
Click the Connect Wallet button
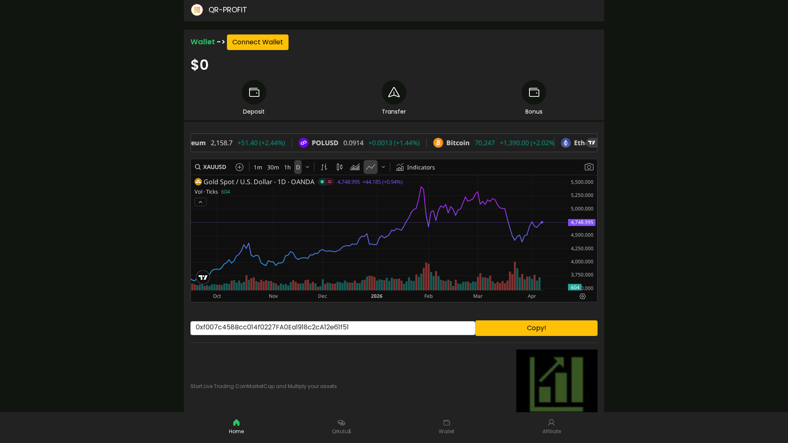point(258,42)
